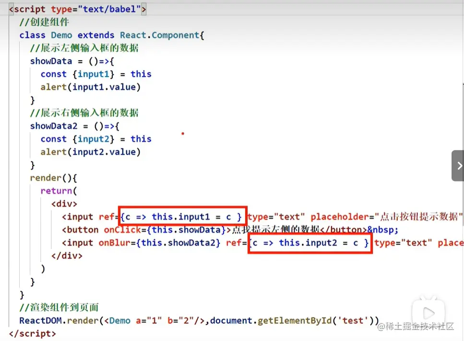The height and width of the screenshot is (341, 464).
Task: Click this.input1 inside the first ref callback
Action: (180, 217)
